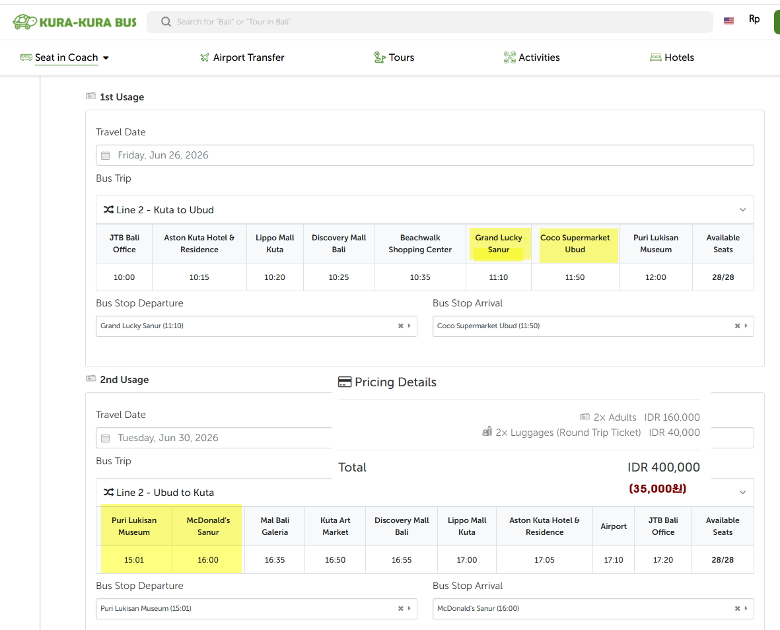Clear Grand Lucky Sanur departure selection
The width and height of the screenshot is (780, 630).
click(x=400, y=326)
